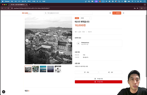The image size is (147, 95).
Task: Open Spotlight search in menu bar
Action: coord(135,1)
